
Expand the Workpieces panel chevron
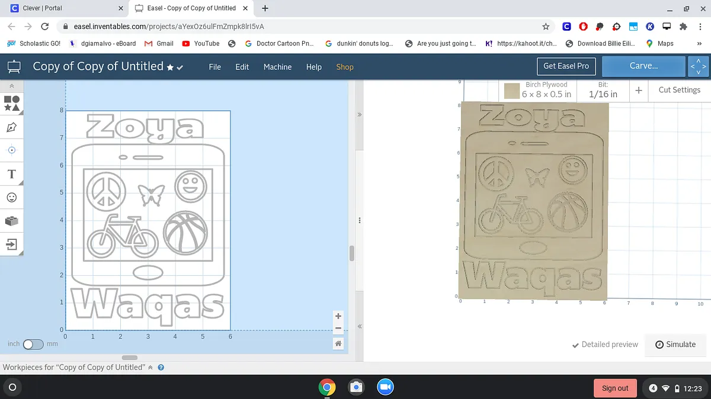tap(150, 367)
